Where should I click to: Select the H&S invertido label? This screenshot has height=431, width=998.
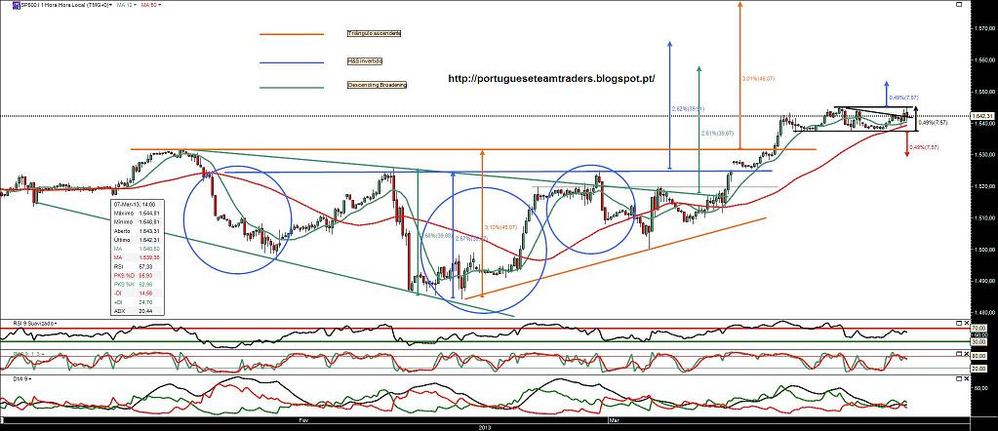pos(365,60)
